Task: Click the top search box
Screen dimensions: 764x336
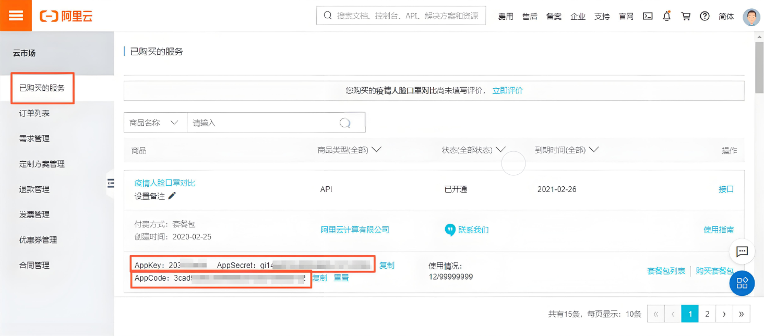Action: tap(401, 16)
